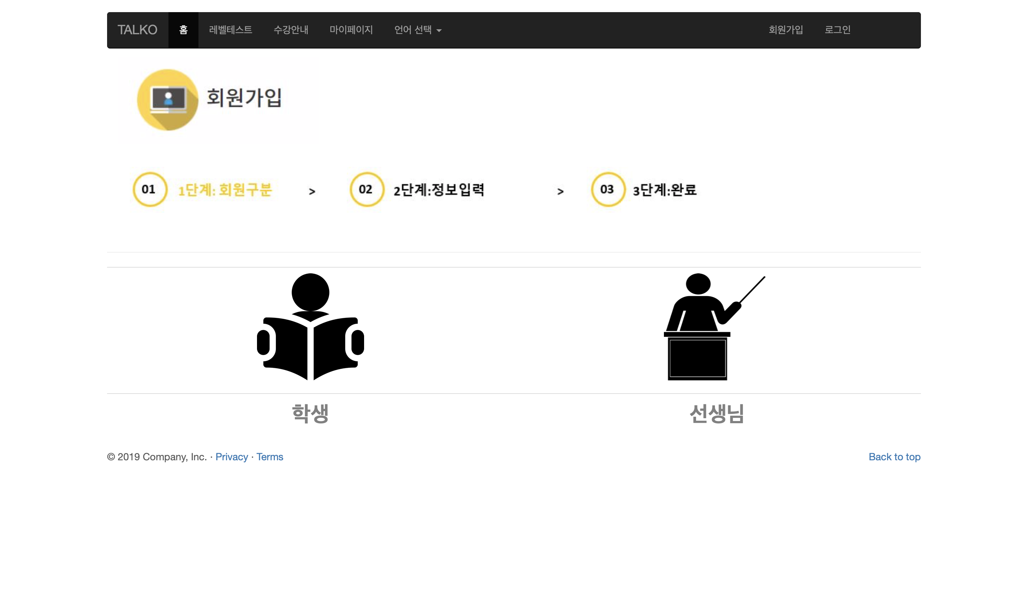This screenshot has height=613, width=1028.
Task: Click the 회원가입 link in navbar
Action: click(x=786, y=30)
